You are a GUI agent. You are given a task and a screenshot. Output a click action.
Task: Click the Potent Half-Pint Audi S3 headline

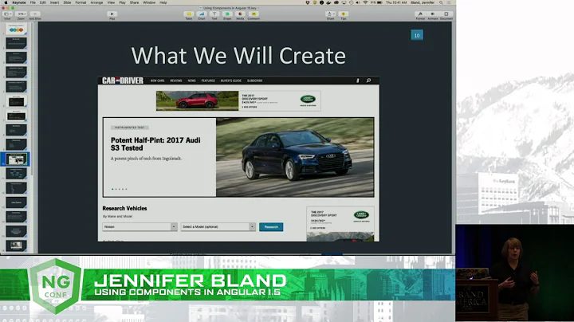coord(155,144)
